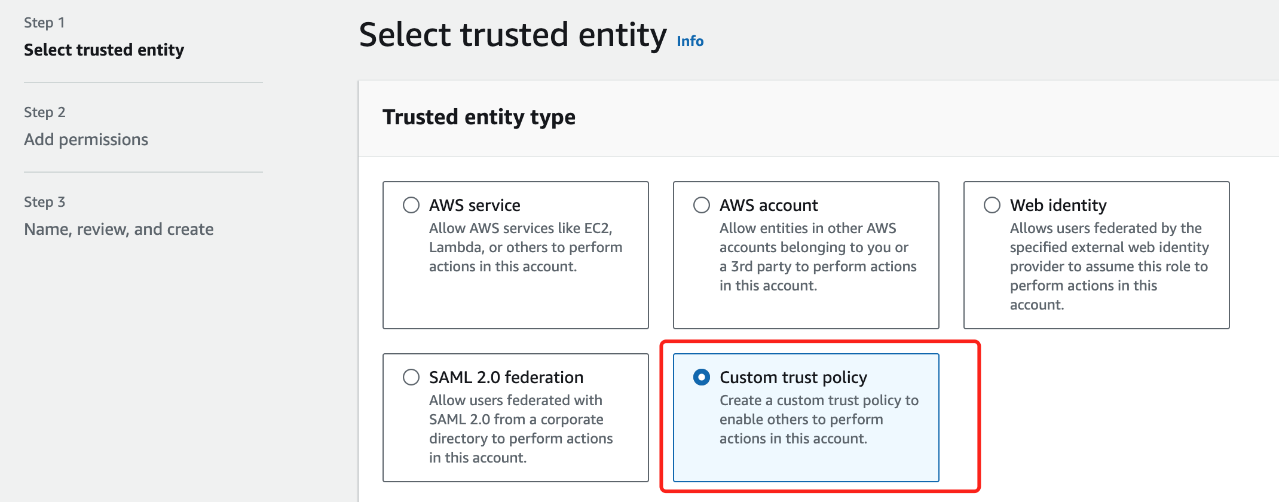Click the Custom trust policy card description
1279x502 pixels.
819,420
